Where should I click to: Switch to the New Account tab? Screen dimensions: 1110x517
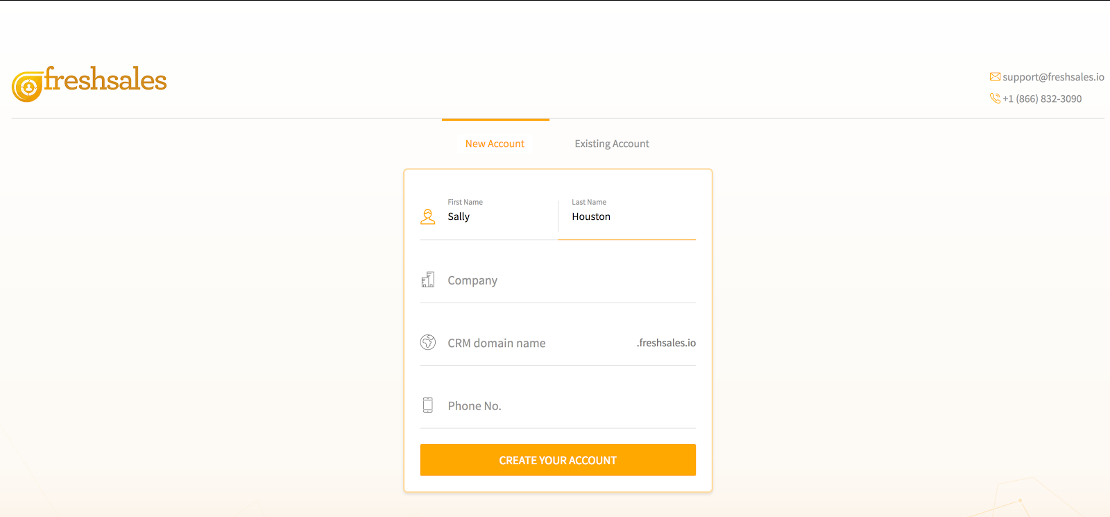495,144
